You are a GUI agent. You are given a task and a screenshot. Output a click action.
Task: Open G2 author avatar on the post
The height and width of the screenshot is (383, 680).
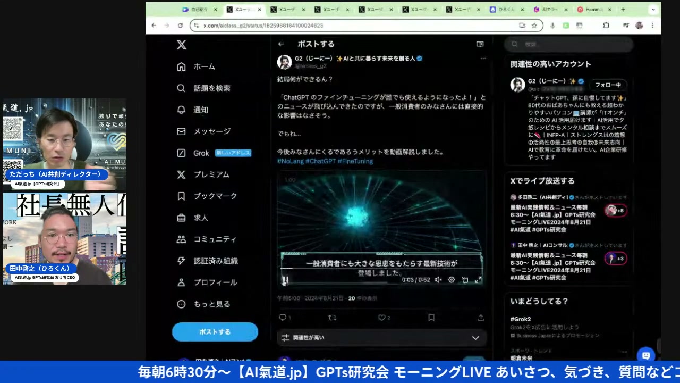[x=285, y=62]
